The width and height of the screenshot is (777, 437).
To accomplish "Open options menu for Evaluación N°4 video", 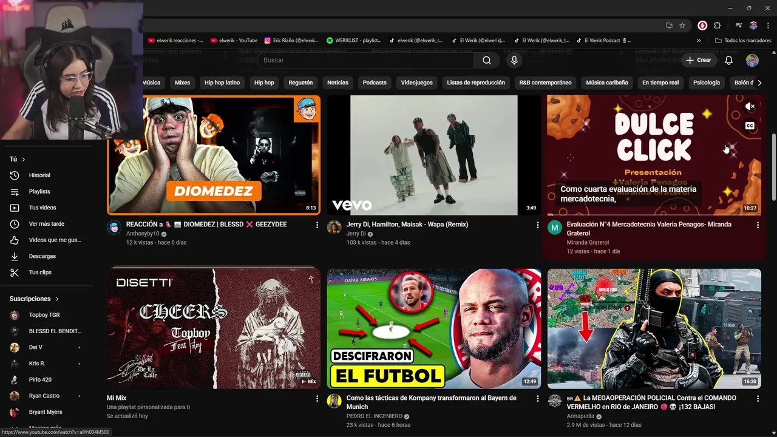I will 758,225.
